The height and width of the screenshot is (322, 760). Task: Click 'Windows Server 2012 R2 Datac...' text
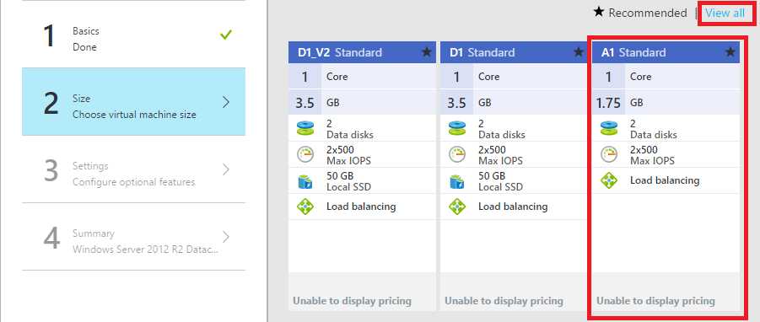[145, 250]
